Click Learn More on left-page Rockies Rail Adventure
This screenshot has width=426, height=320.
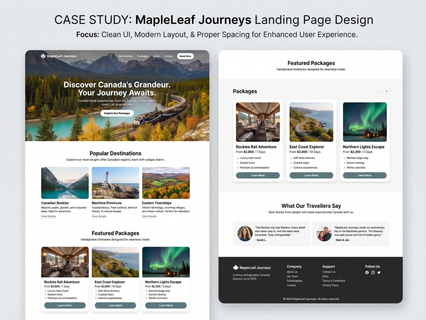click(x=65, y=305)
